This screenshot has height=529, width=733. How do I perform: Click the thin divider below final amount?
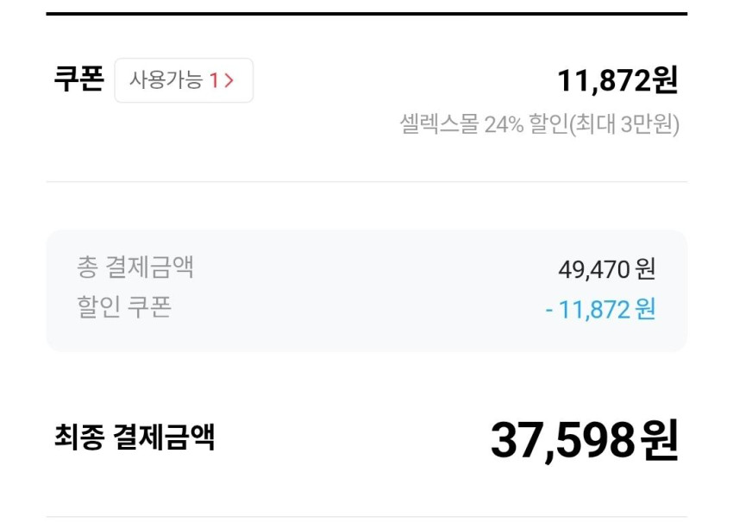pyautogui.click(x=366, y=517)
